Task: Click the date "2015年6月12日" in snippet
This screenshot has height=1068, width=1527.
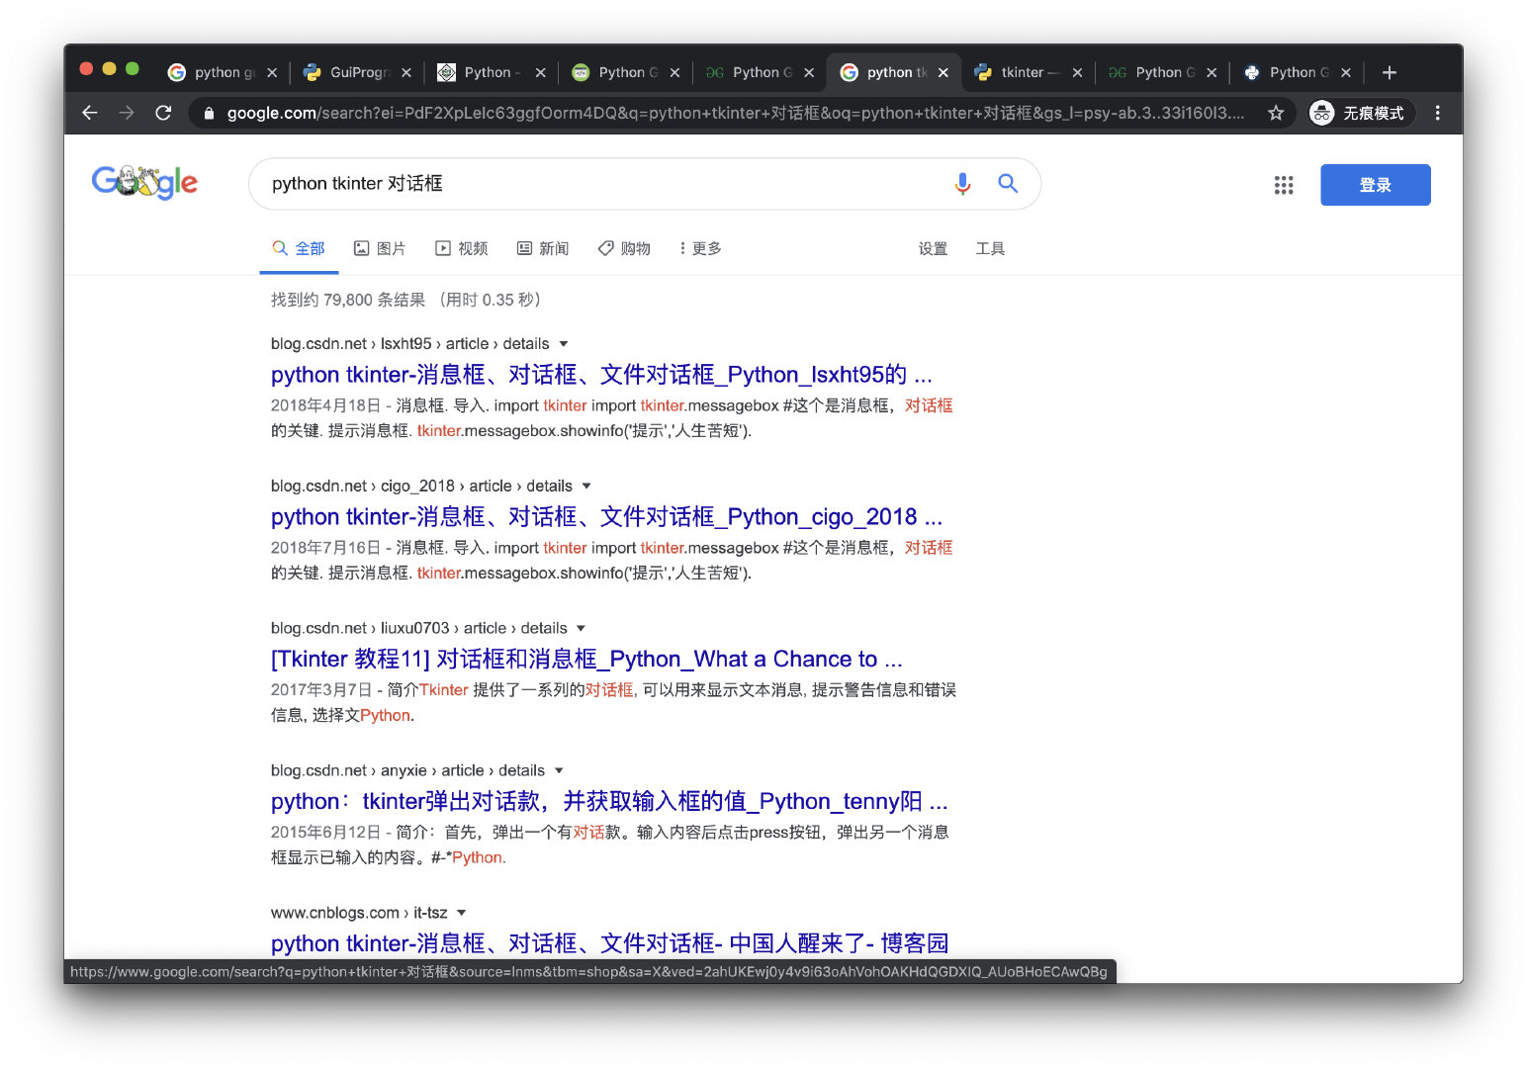Action: (325, 834)
